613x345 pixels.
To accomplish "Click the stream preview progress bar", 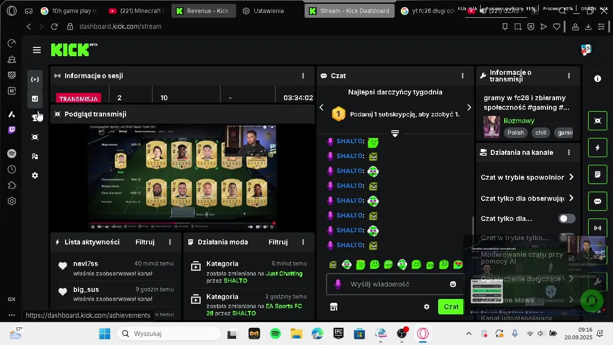I will tap(182, 223).
